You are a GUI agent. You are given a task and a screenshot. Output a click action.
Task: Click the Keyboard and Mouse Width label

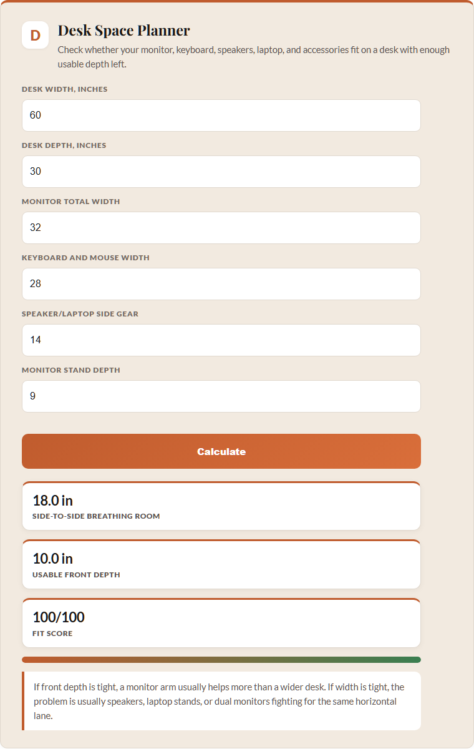(85, 258)
